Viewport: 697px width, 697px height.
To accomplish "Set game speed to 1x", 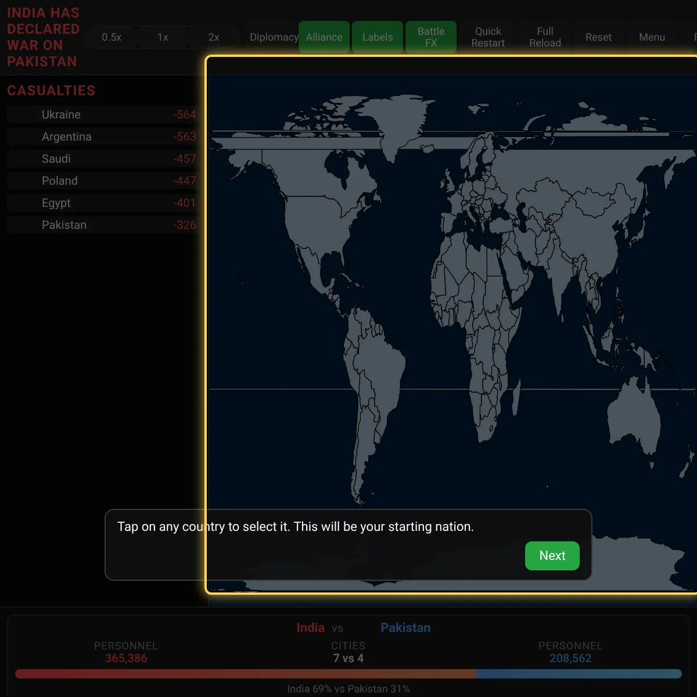I will pos(163,37).
